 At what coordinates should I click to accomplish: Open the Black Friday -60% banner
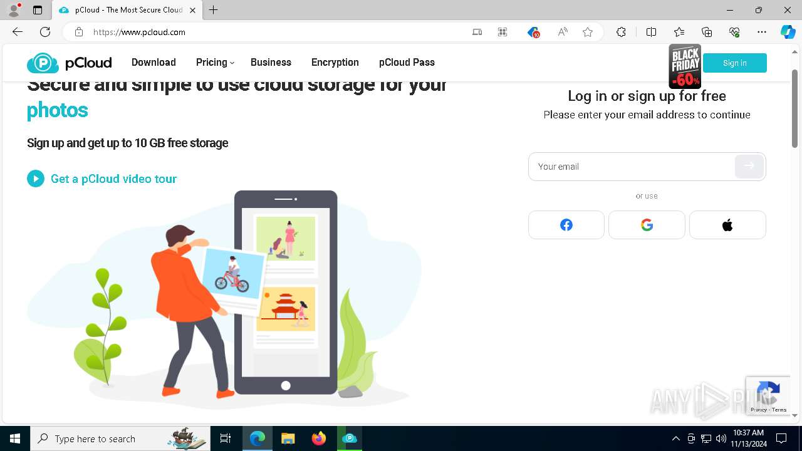click(x=685, y=66)
